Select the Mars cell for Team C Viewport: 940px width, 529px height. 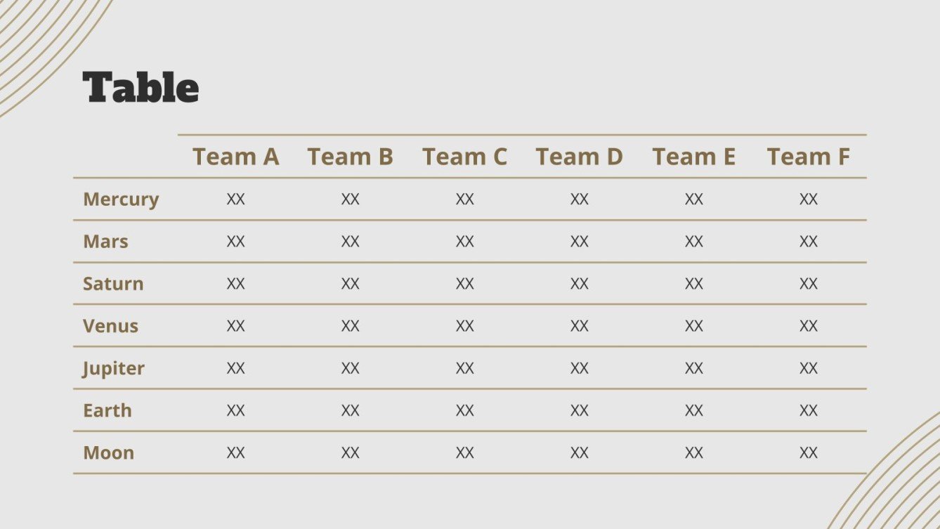[x=464, y=242]
